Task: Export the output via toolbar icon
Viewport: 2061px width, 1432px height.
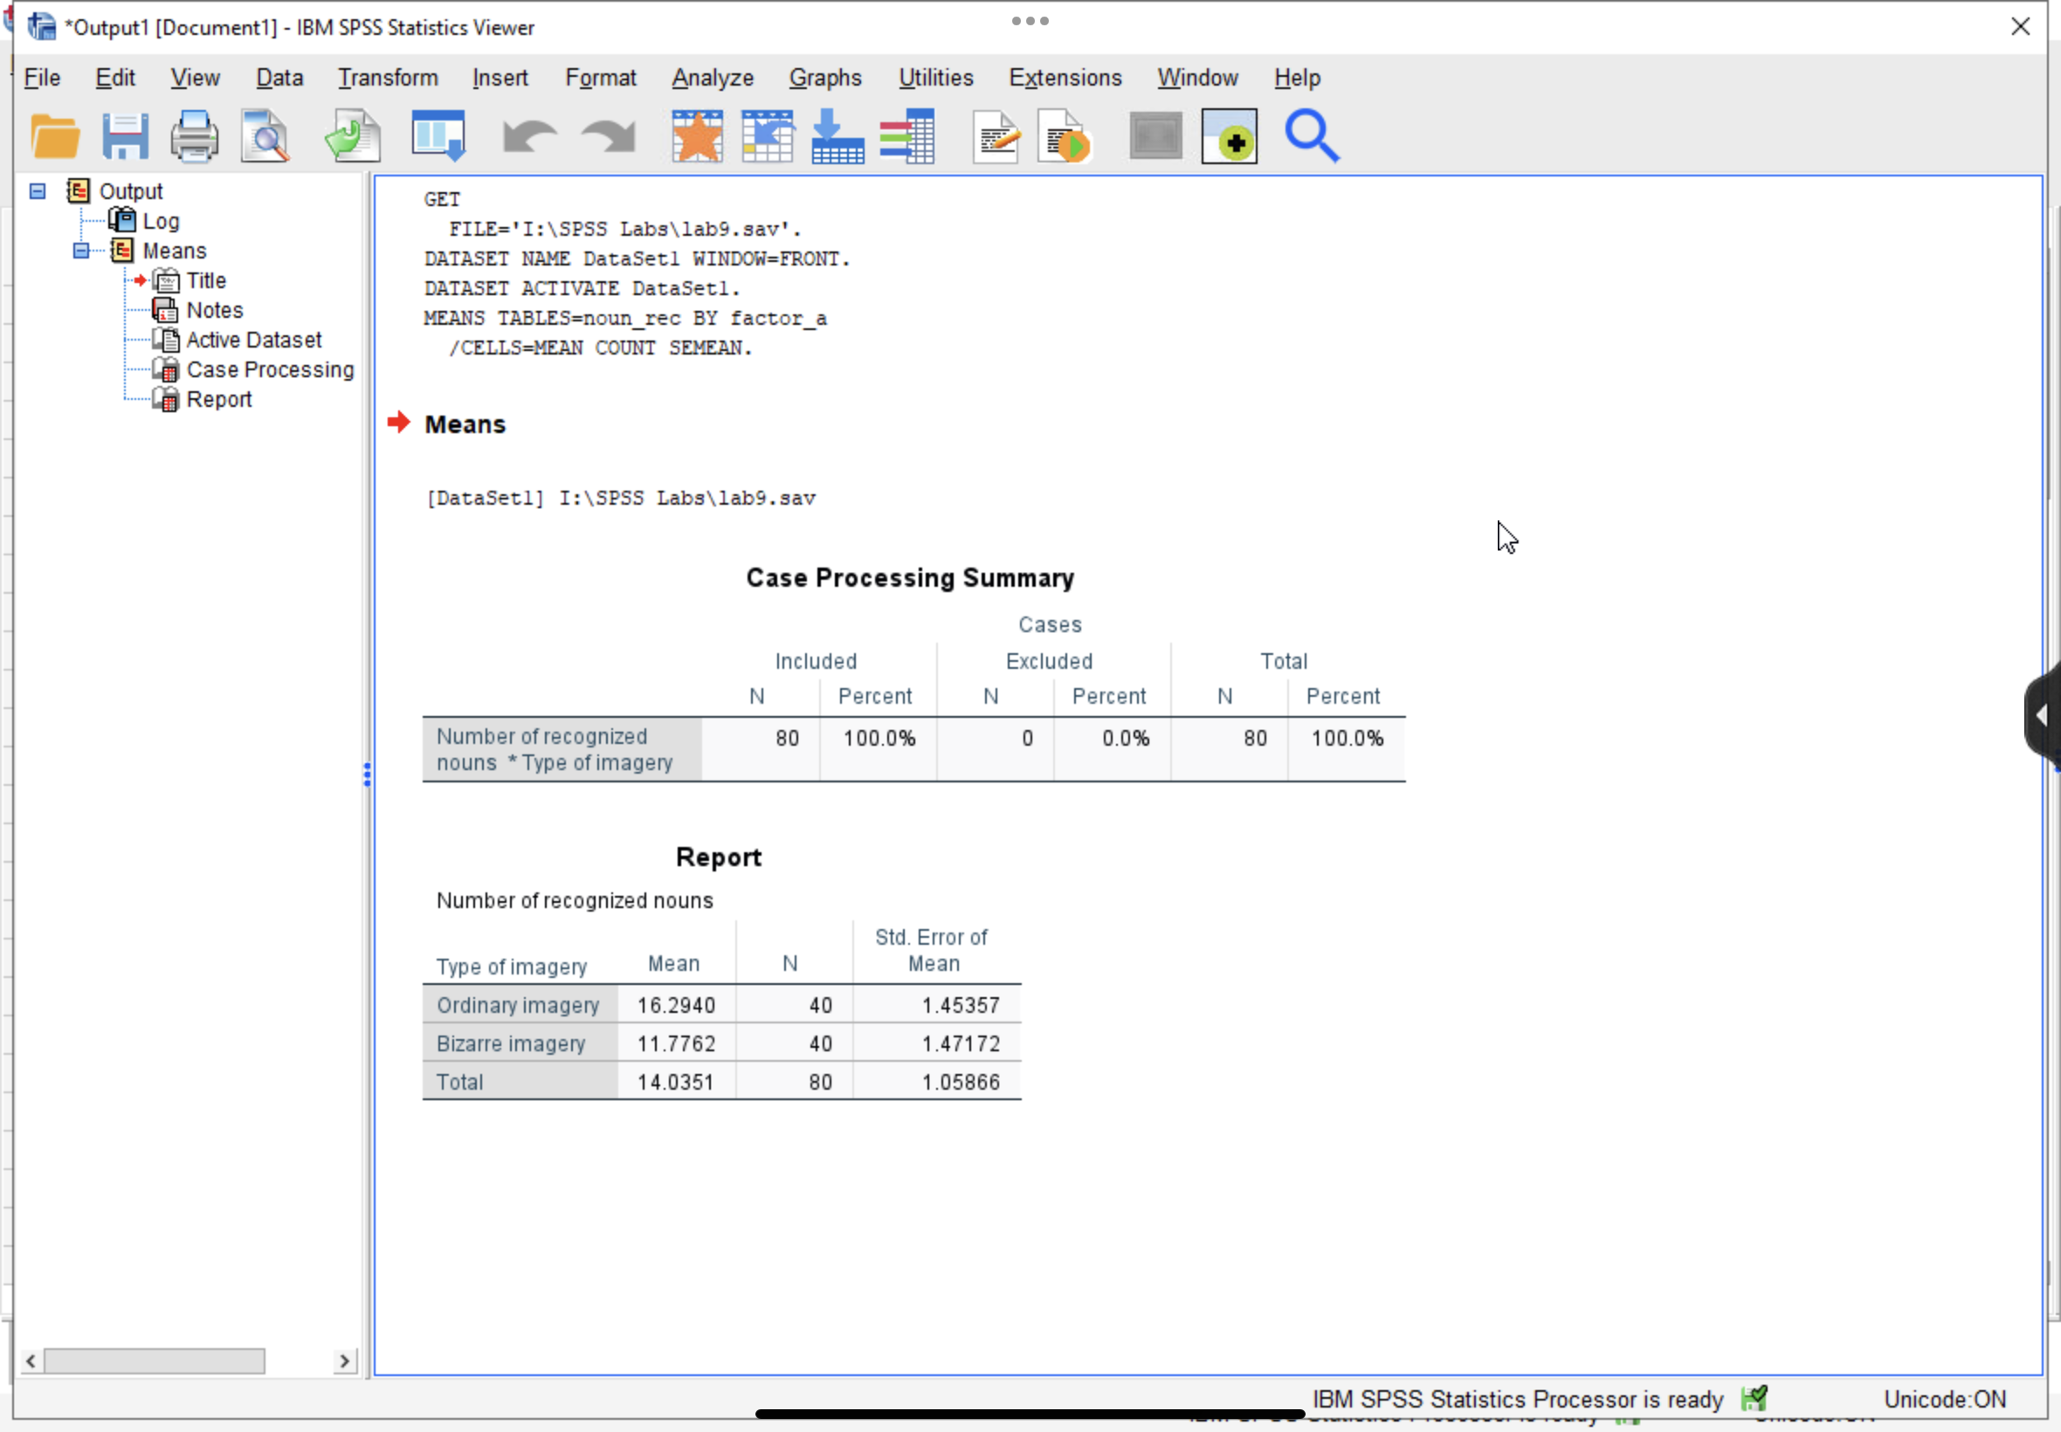Action: (x=351, y=135)
